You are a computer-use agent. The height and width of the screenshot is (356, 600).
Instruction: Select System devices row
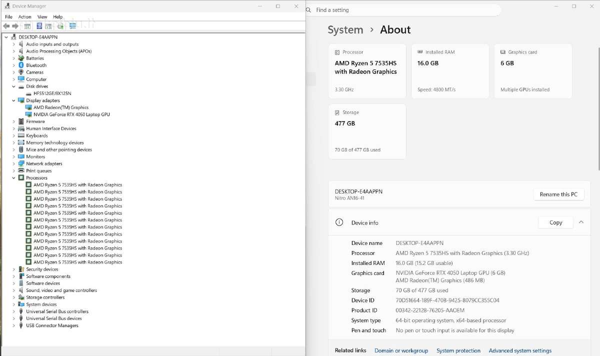(41, 304)
